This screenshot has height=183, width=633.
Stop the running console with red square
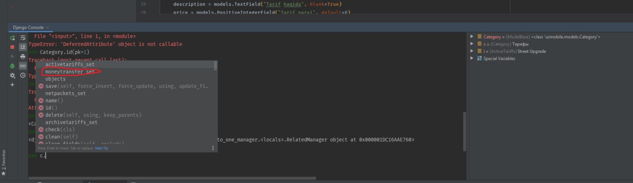(x=12, y=47)
